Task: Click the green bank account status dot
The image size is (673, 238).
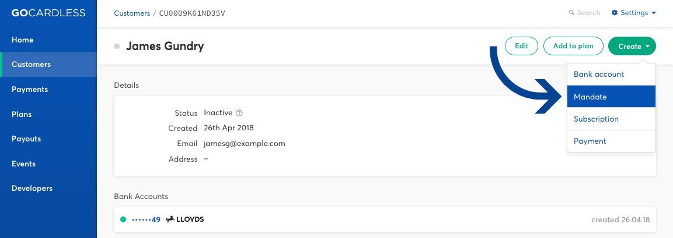Action: [x=123, y=219]
